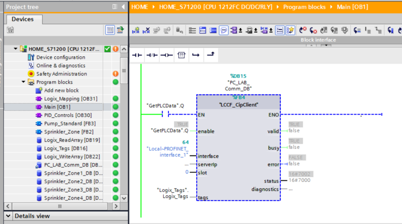The image size is (402, 224).
Task: Select the close branch tool
Action: (x=210, y=55)
